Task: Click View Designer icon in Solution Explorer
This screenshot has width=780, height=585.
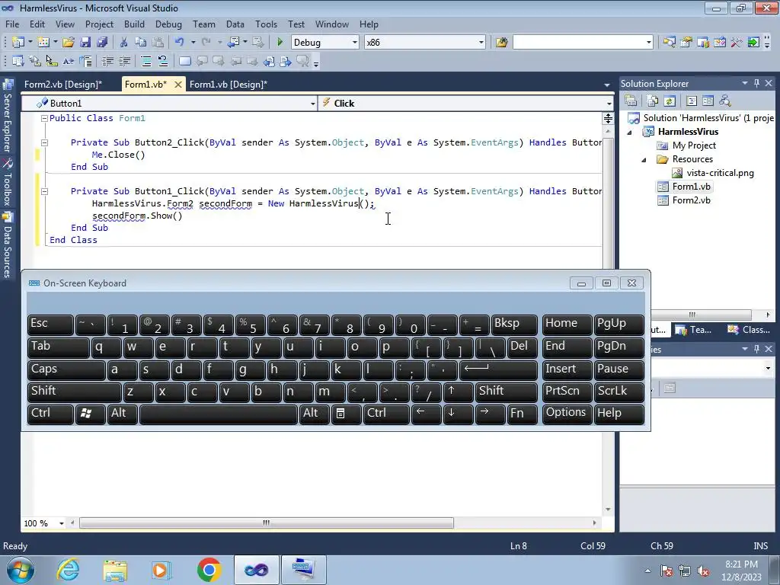Action: pos(708,101)
